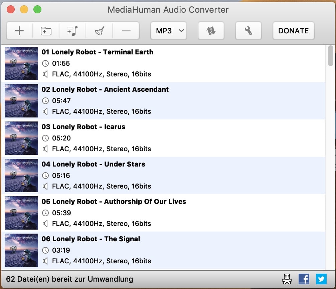The image size is (336, 289).
Task: Select '05 Lonely Robot - Authorship Of Our Lives'
Action: [114, 202]
